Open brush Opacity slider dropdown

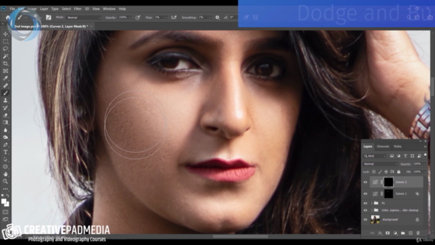point(130,18)
